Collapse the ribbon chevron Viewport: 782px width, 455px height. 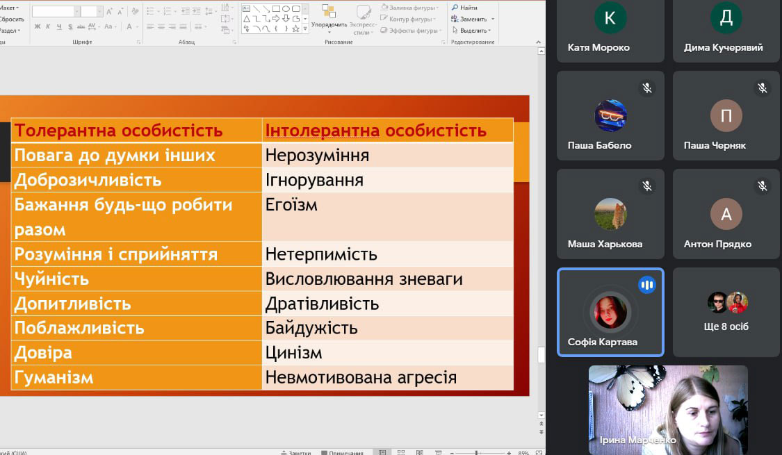pos(538,42)
